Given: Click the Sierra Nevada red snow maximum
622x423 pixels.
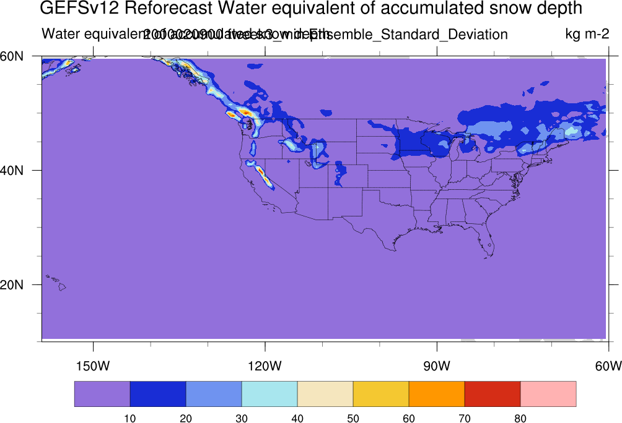Looking at the screenshot, I should (x=261, y=173).
